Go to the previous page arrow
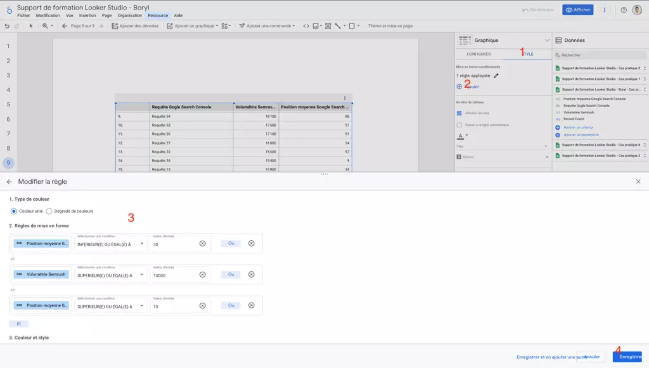The width and height of the screenshot is (649, 368). (x=65, y=26)
